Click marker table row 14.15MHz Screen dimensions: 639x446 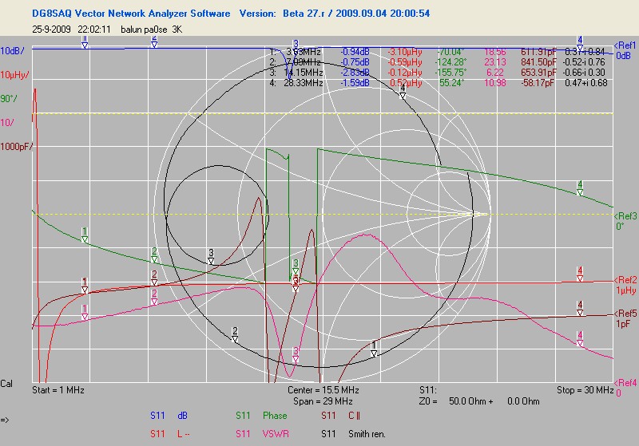pyautogui.click(x=438, y=73)
